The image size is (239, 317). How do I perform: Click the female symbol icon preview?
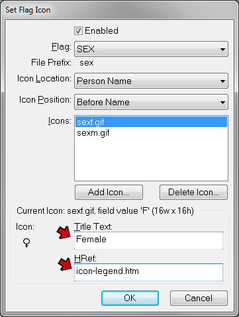tap(26, 243)
